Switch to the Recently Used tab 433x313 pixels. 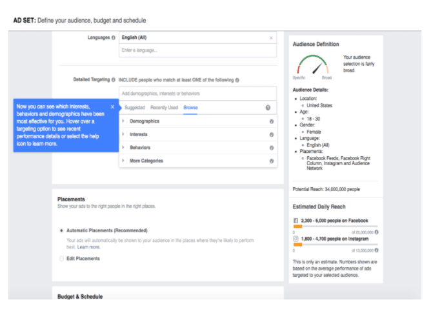164,108
